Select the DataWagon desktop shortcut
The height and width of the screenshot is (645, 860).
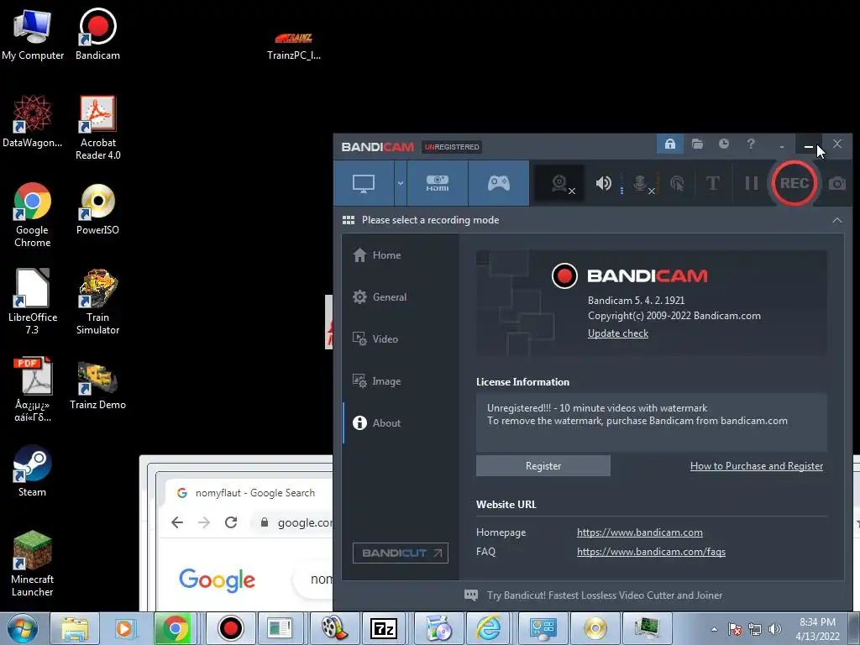point(33,121)
